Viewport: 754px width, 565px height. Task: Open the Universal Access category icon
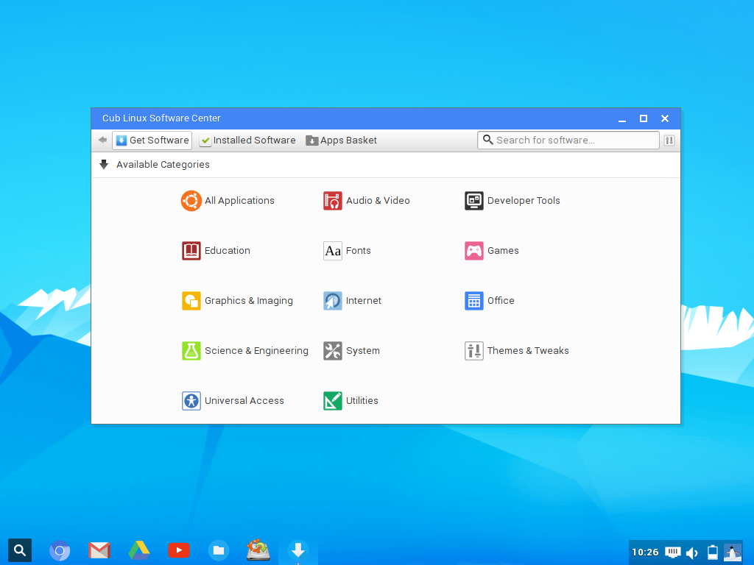[x=191, y=401]
